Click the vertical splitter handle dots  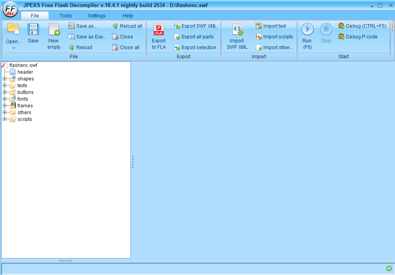point(132,162)
